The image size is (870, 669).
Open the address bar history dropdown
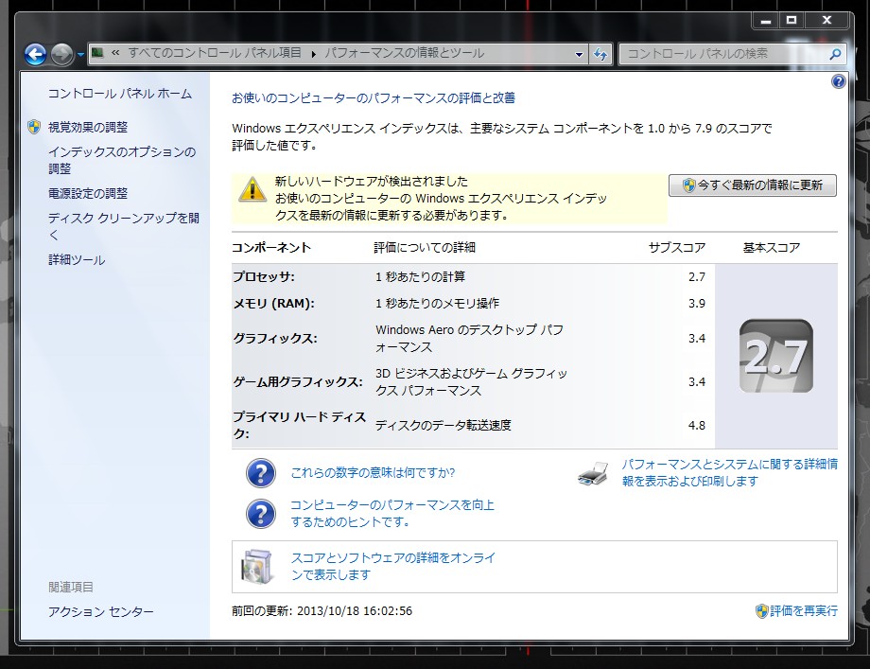click(579, 54)
